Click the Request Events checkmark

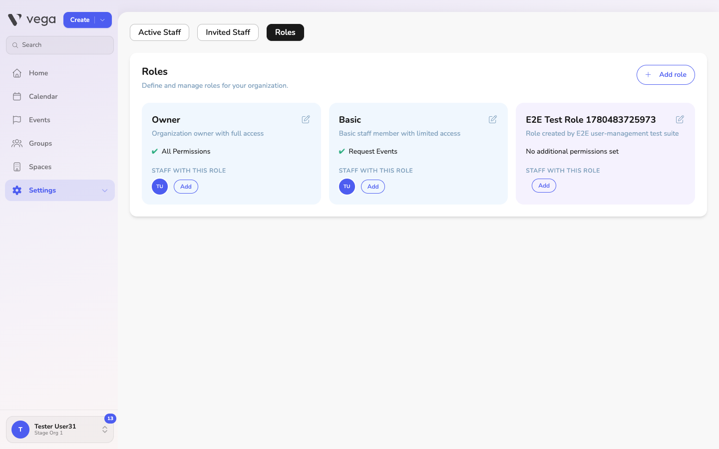pyautogui.click(x=342, y=152)
